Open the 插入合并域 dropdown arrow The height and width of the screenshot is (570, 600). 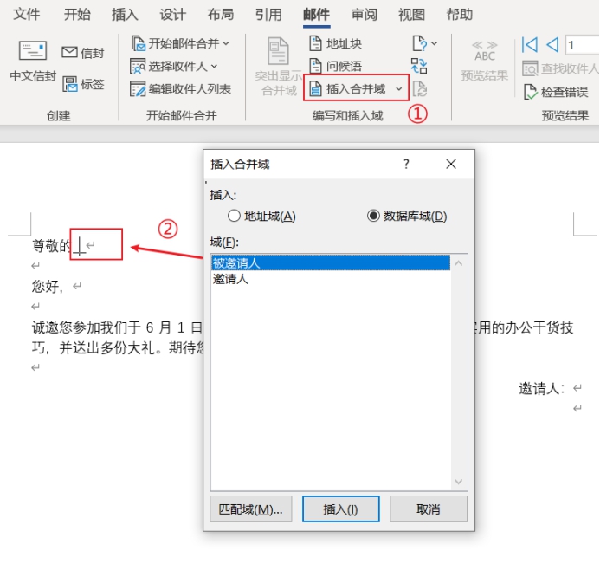click(398, 88)
